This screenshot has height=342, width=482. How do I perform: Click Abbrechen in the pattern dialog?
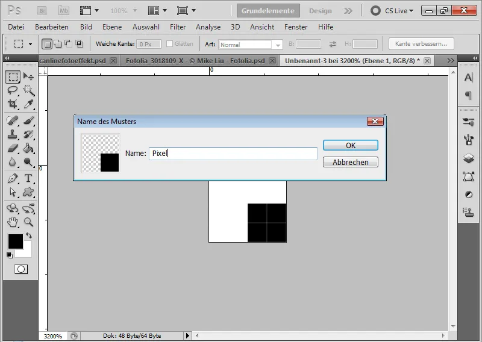[x=351, y=162]
